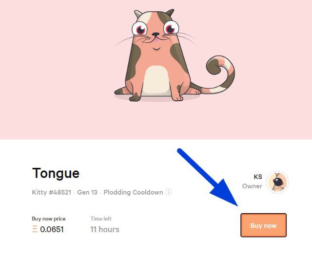
Task: Select the Tongue kitty name heading
Action: (56, 173)
